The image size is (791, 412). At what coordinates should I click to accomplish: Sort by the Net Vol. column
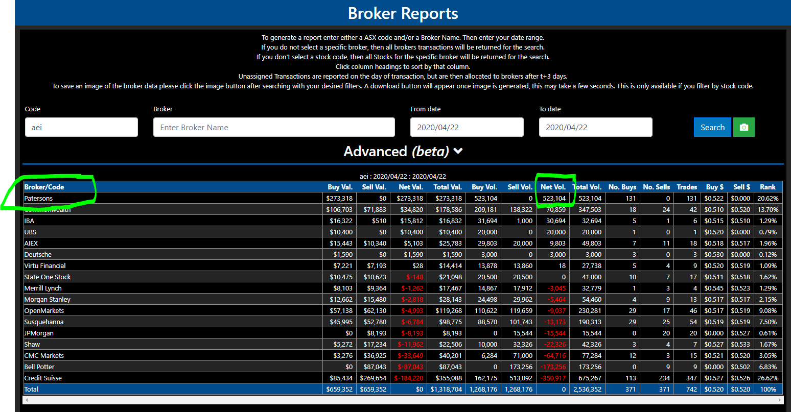coord(553,187)
